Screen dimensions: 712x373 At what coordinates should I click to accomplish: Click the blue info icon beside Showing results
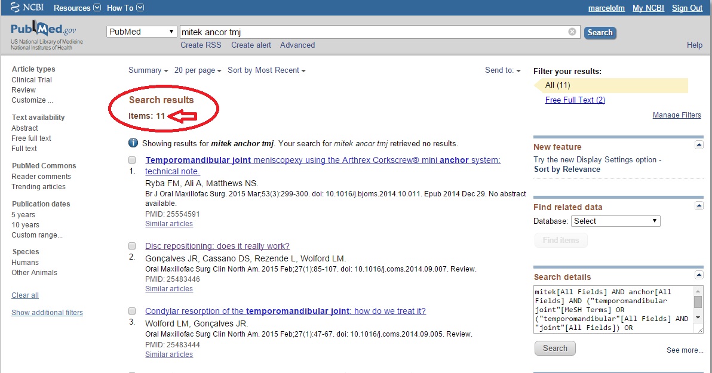133,143
